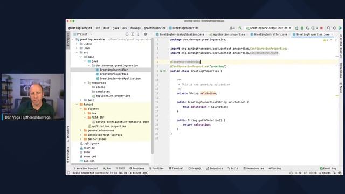
Task: Click the notifications icon at the status bar's end
Action: point(340,173)
